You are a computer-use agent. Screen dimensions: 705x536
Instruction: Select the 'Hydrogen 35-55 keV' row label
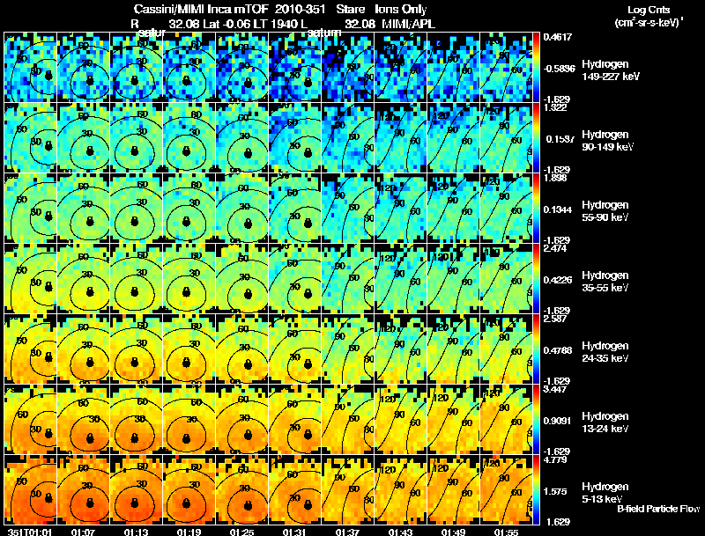605,282
